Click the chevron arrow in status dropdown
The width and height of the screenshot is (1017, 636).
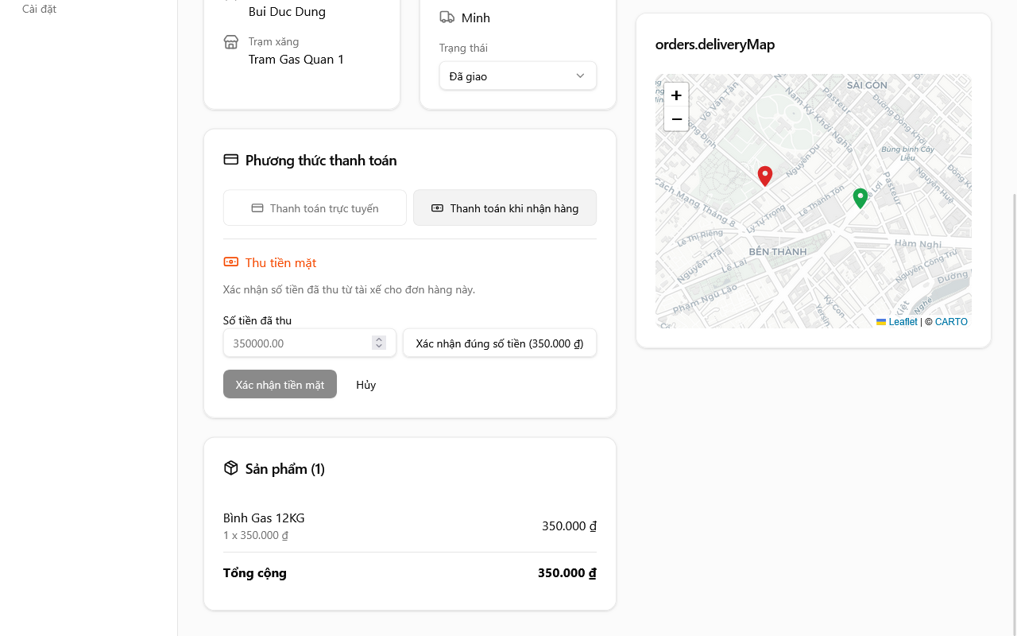pos(580,76)
